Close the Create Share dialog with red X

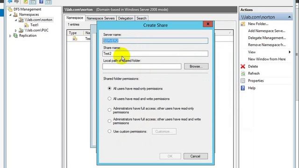coord(208,24)
